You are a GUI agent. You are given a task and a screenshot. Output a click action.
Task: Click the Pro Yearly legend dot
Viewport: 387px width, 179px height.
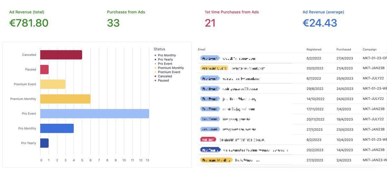(x=155, y=59)
